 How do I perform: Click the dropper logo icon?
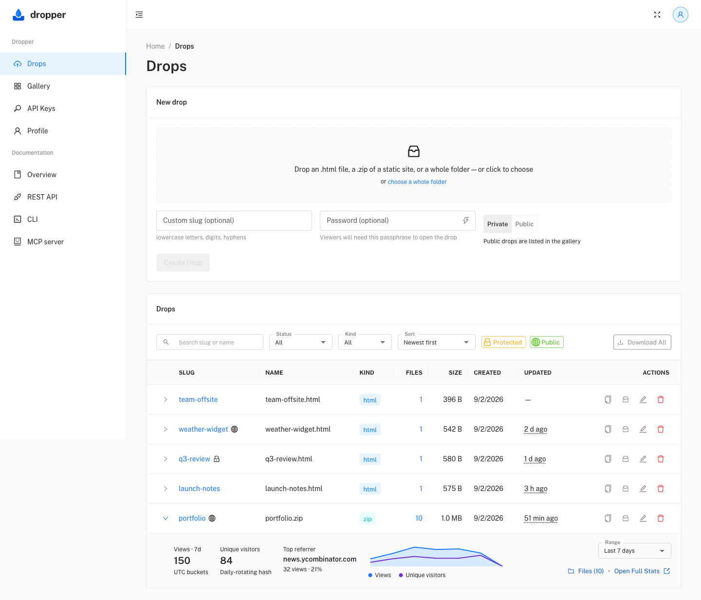tap(18, 15)
